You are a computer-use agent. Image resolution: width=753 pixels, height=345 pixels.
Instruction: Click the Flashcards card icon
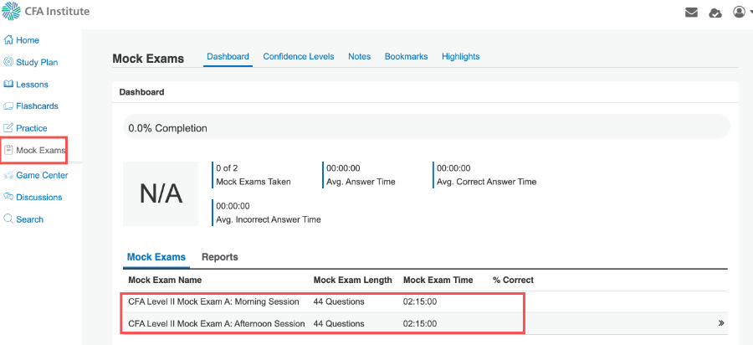8,106
